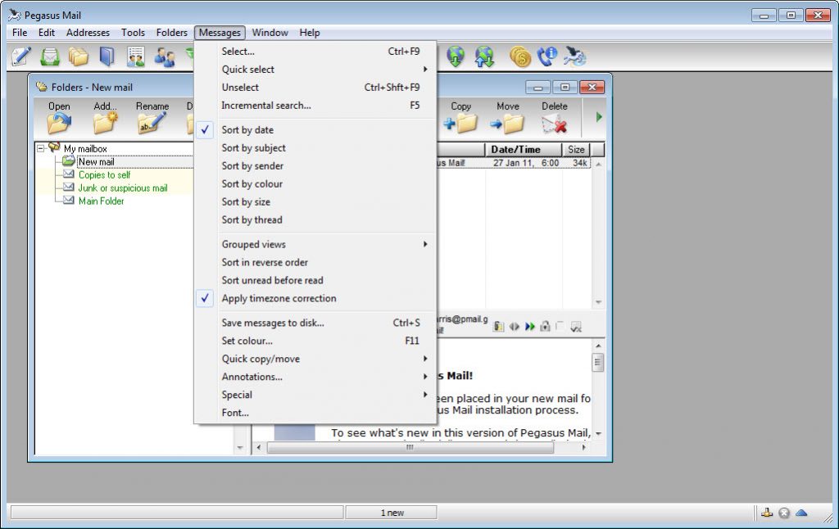Click the Move to folder button
The width and height of the screenshot is (839, 529).
(508, 117)
